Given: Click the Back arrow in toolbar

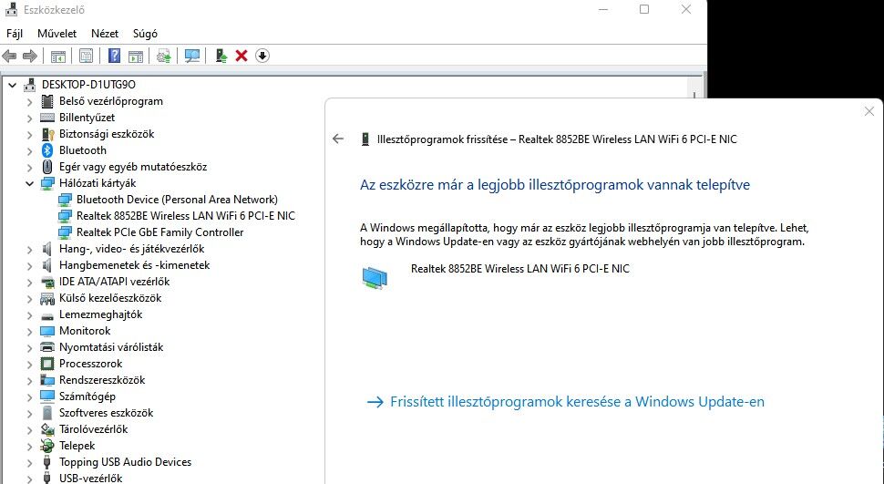Looking at the screenshot, I should coord(10,56).
